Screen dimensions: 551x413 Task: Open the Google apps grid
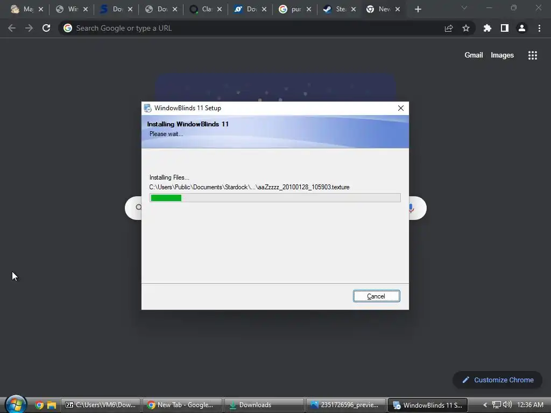pos(532,55)
